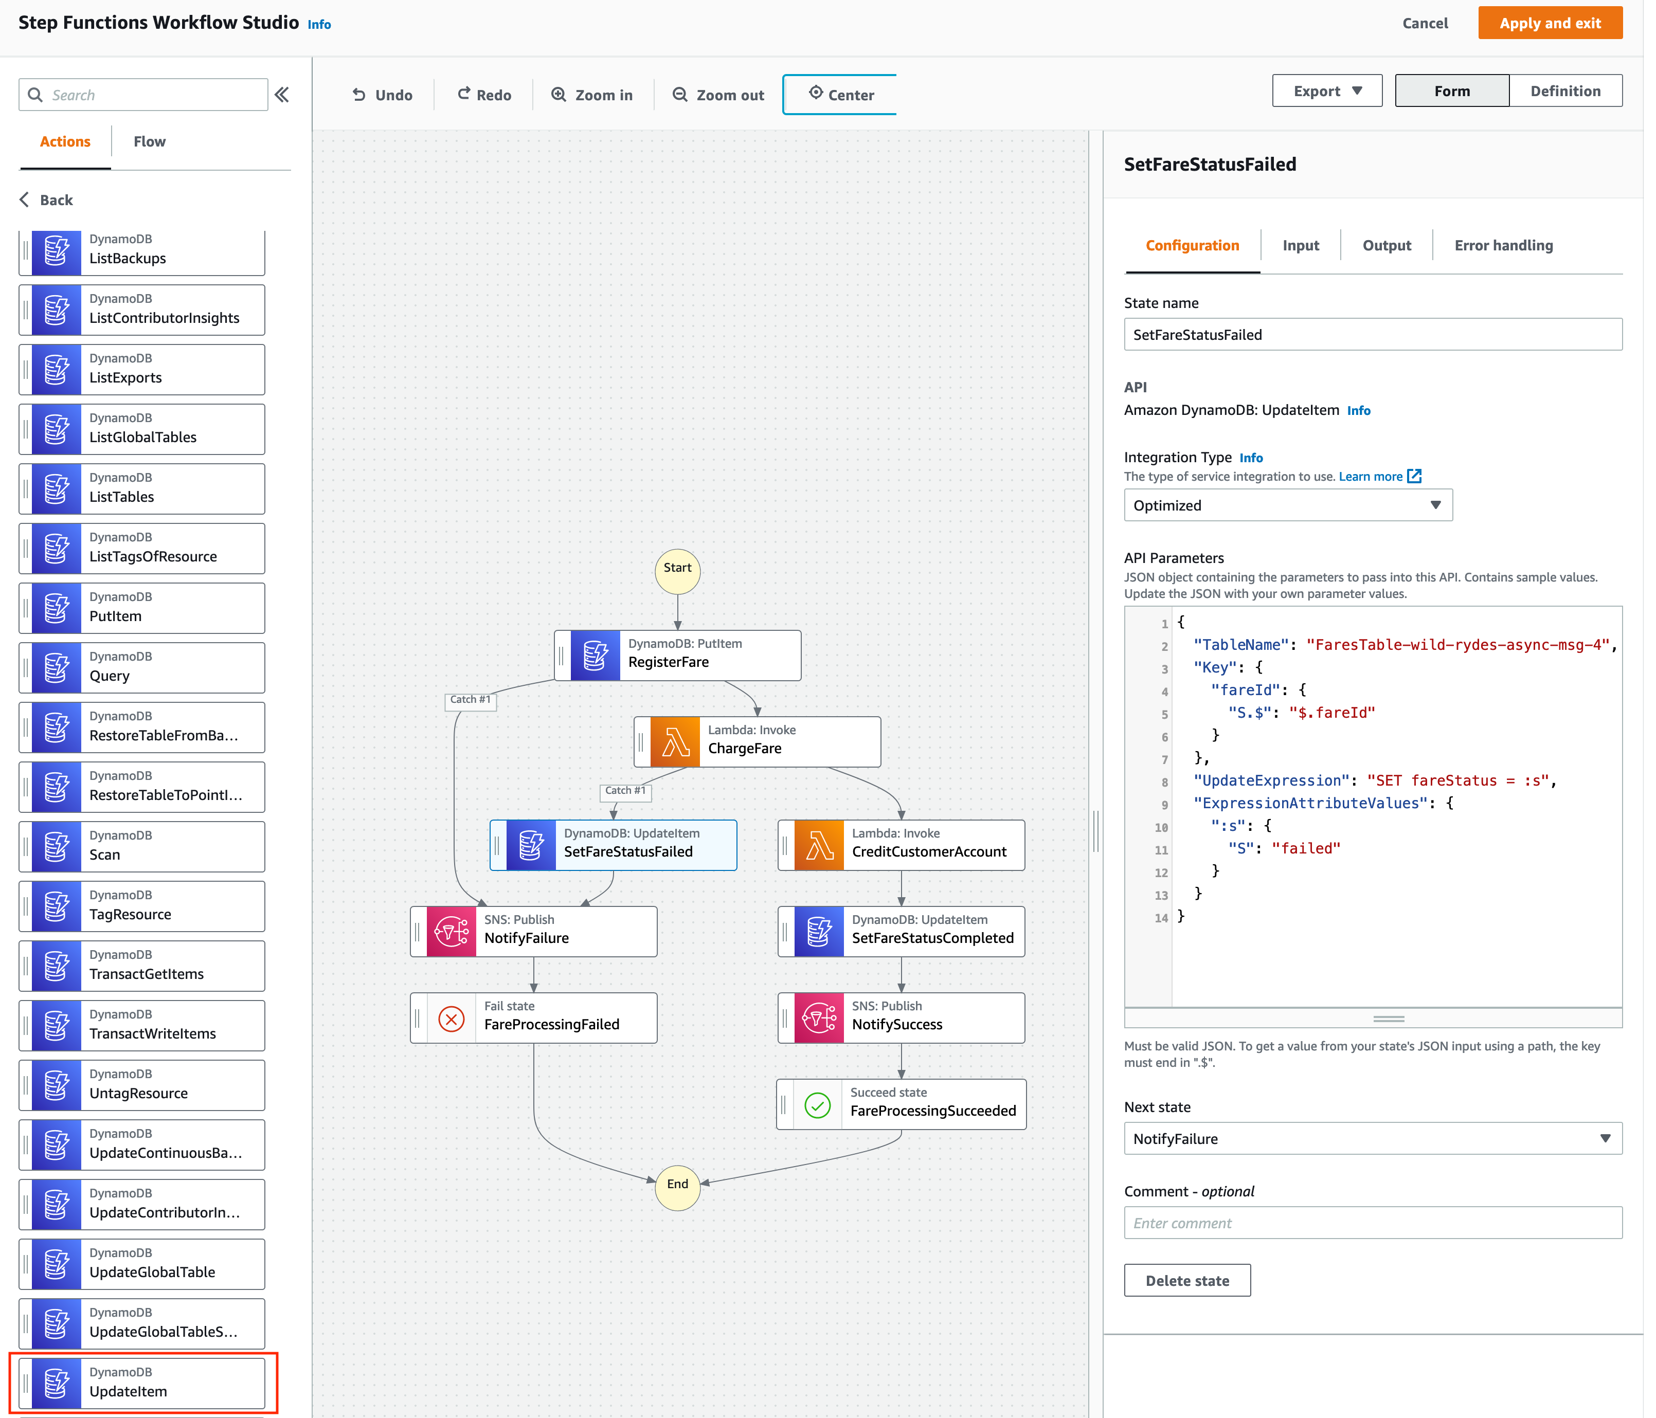Select the ChargeFare Catch #1 label
The width and height of the screenshot is (1656, 1418).
pyautogui.click(x=626, y=791)
